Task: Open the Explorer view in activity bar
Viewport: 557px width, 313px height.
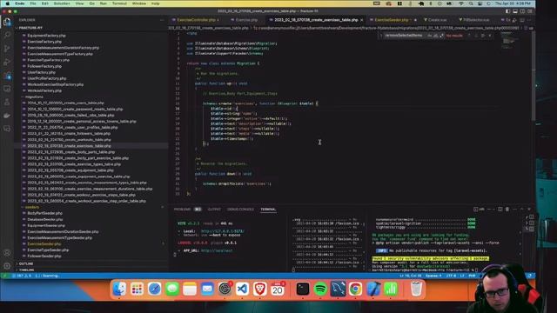Action: coord(7,22)
